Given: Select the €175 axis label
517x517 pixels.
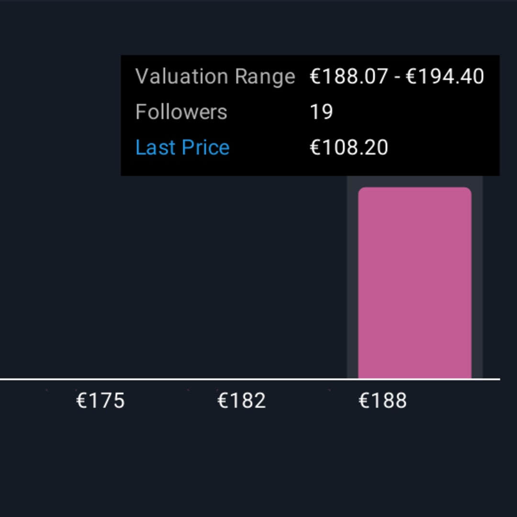Looking at the screenshot, I should 100,401.
